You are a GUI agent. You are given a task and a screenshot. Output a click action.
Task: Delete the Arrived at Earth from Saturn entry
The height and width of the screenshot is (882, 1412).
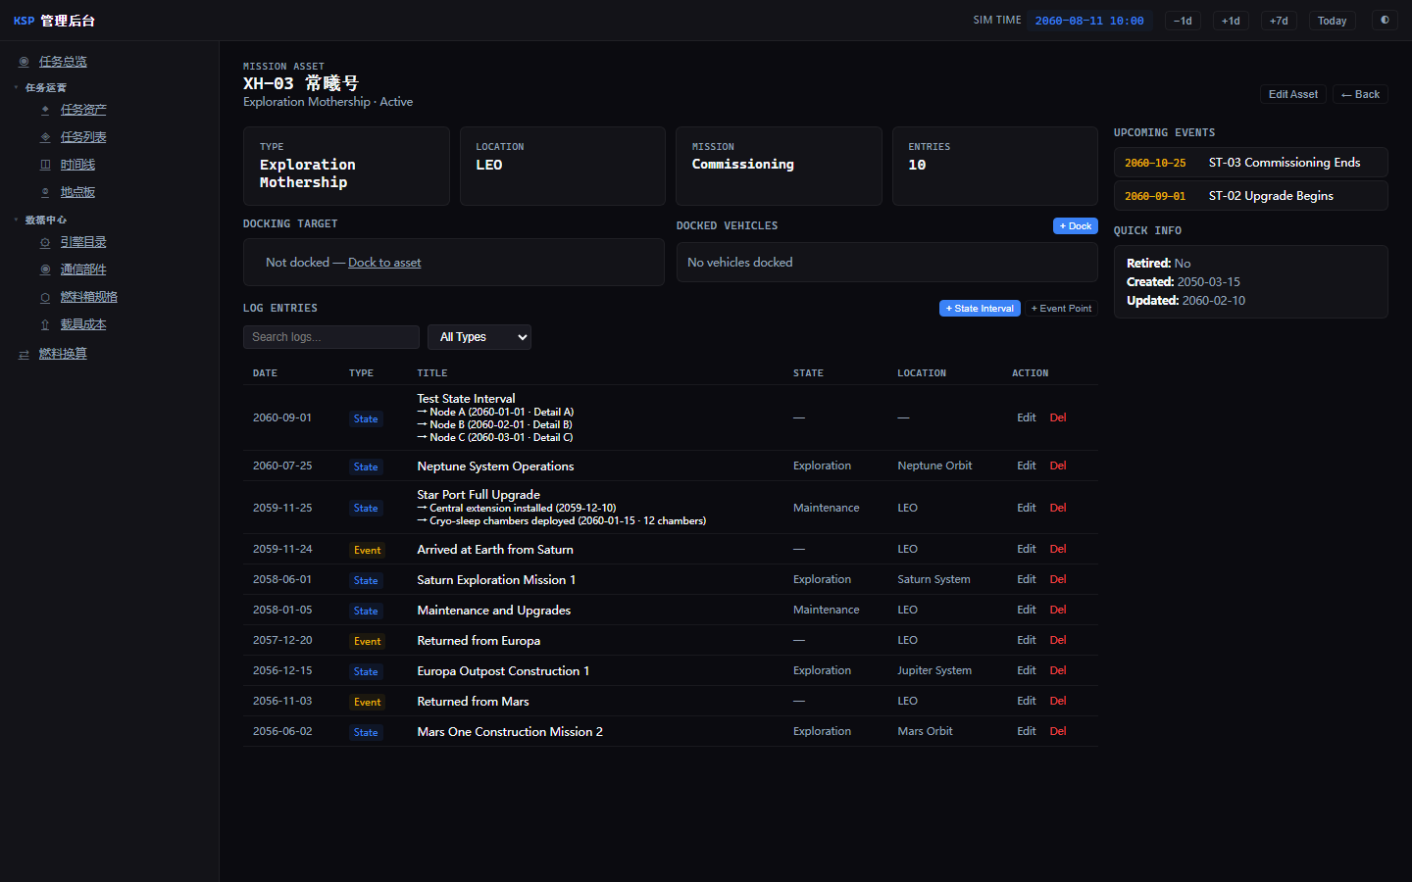tap(1058, 549)
